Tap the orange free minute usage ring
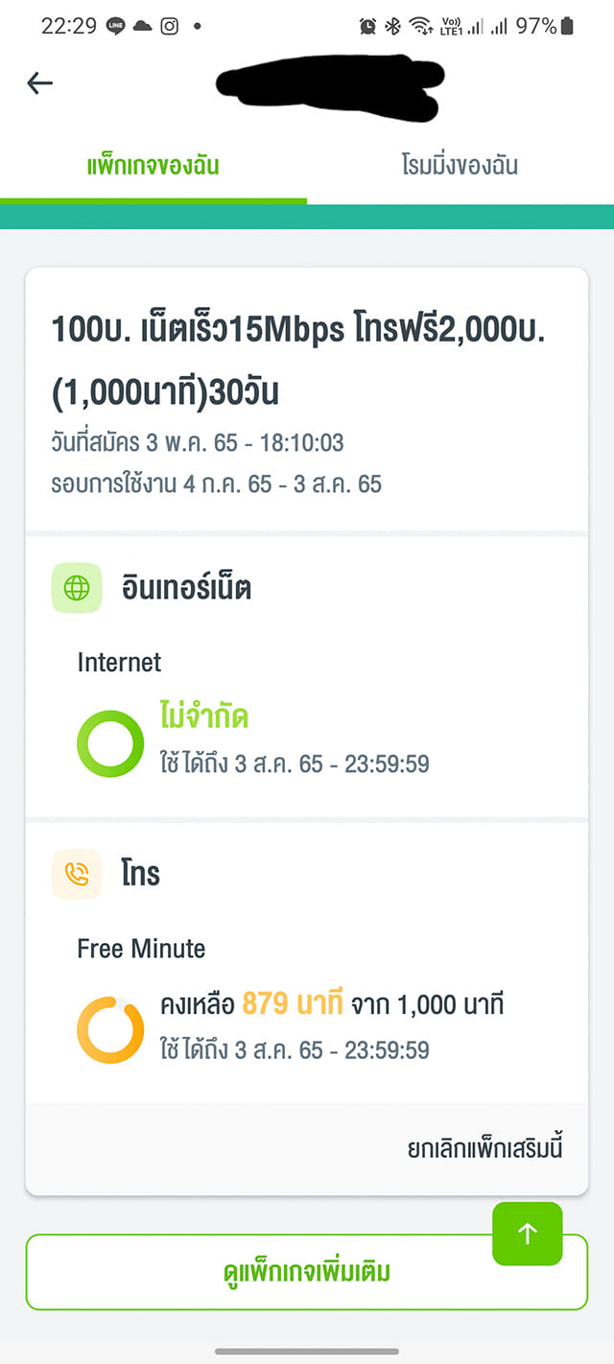The image size is (614, 1364). tap(110, 1030)
